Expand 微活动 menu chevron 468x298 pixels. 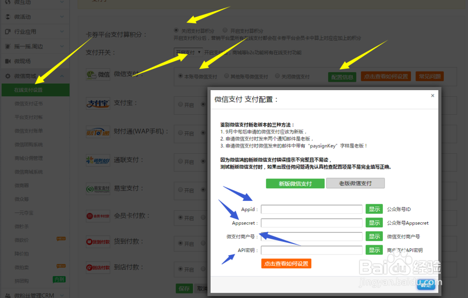click(x=62, y=17)
